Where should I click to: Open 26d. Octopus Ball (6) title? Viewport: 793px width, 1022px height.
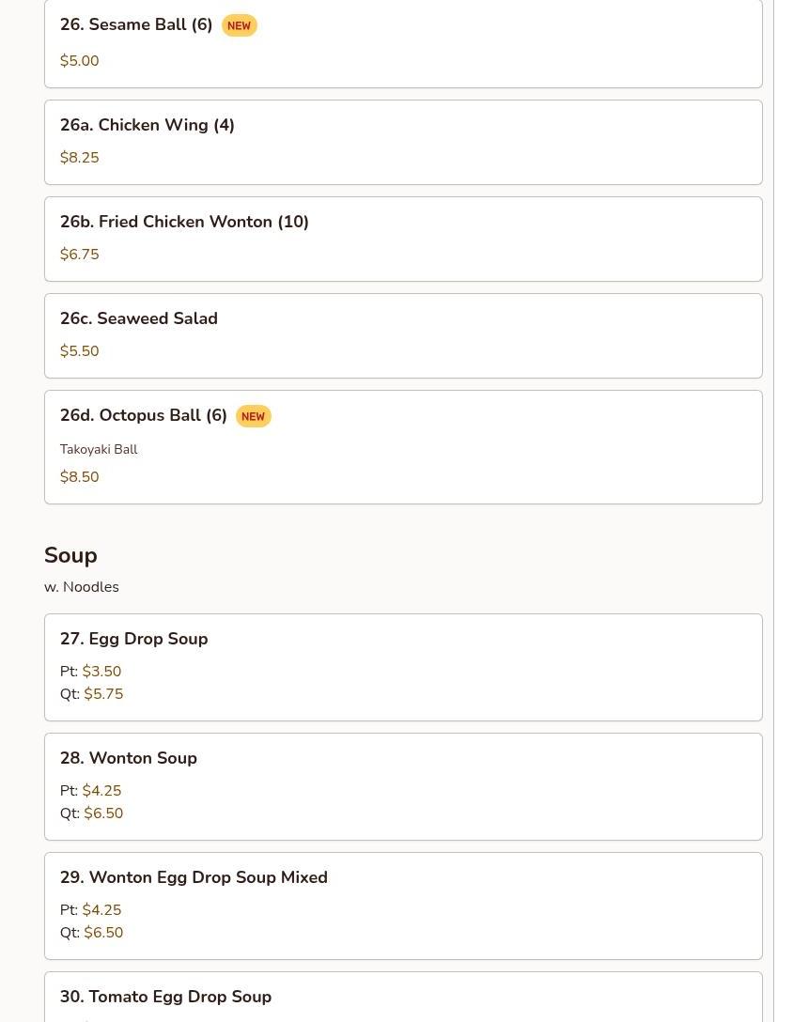(144, 415)
